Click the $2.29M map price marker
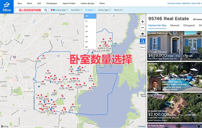This screenshot has height=128, width=202. pyautogui.click(x=71, y=74)
